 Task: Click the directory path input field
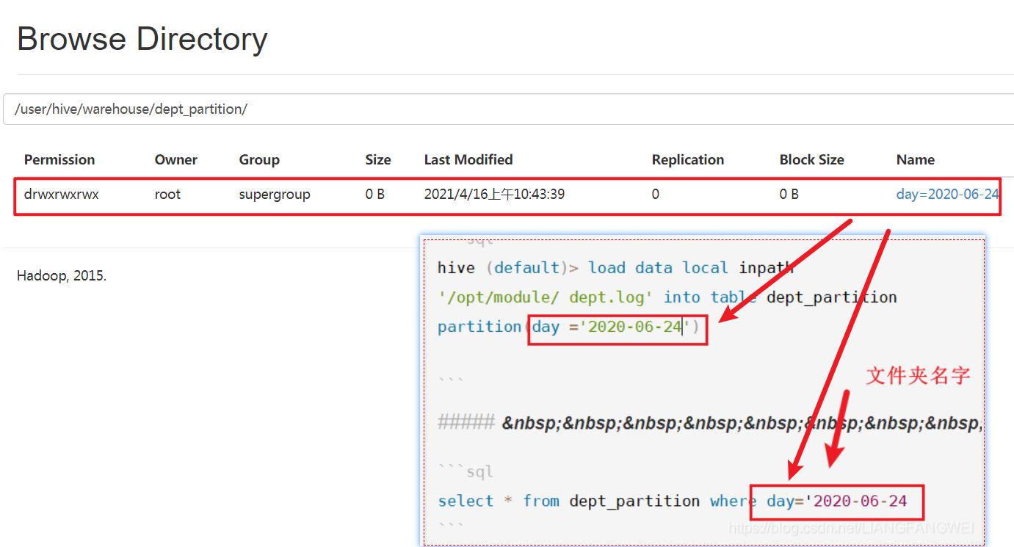click(508, 109)
